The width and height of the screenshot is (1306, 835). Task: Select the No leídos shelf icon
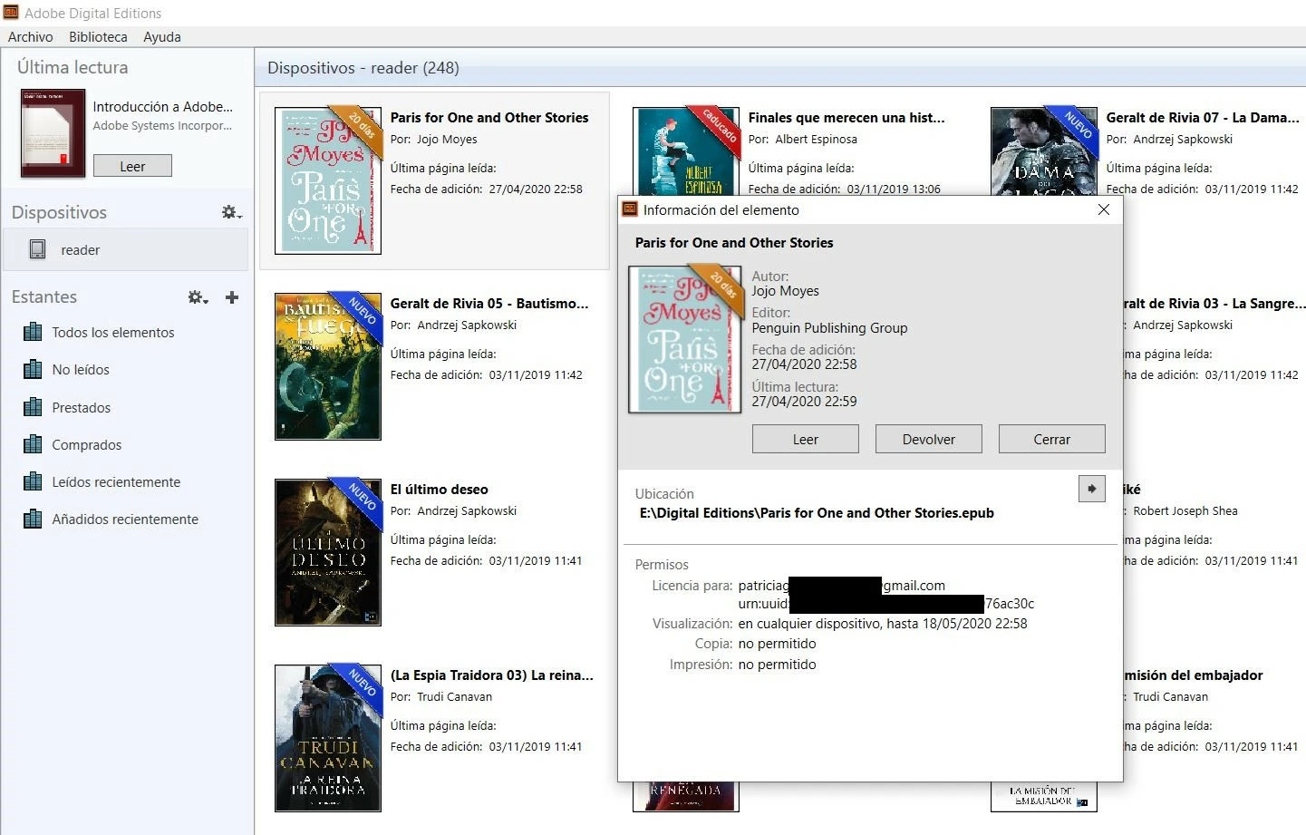(x=33, y=369)
